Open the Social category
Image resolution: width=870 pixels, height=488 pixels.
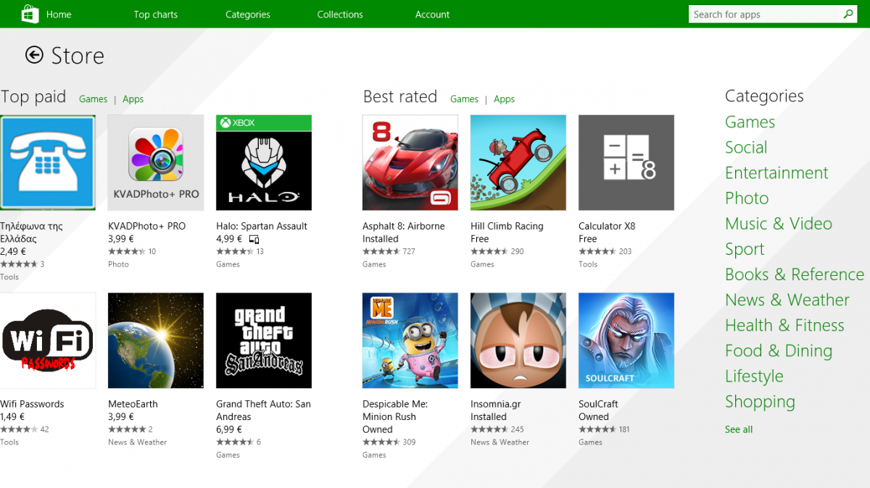pos(746,147)
